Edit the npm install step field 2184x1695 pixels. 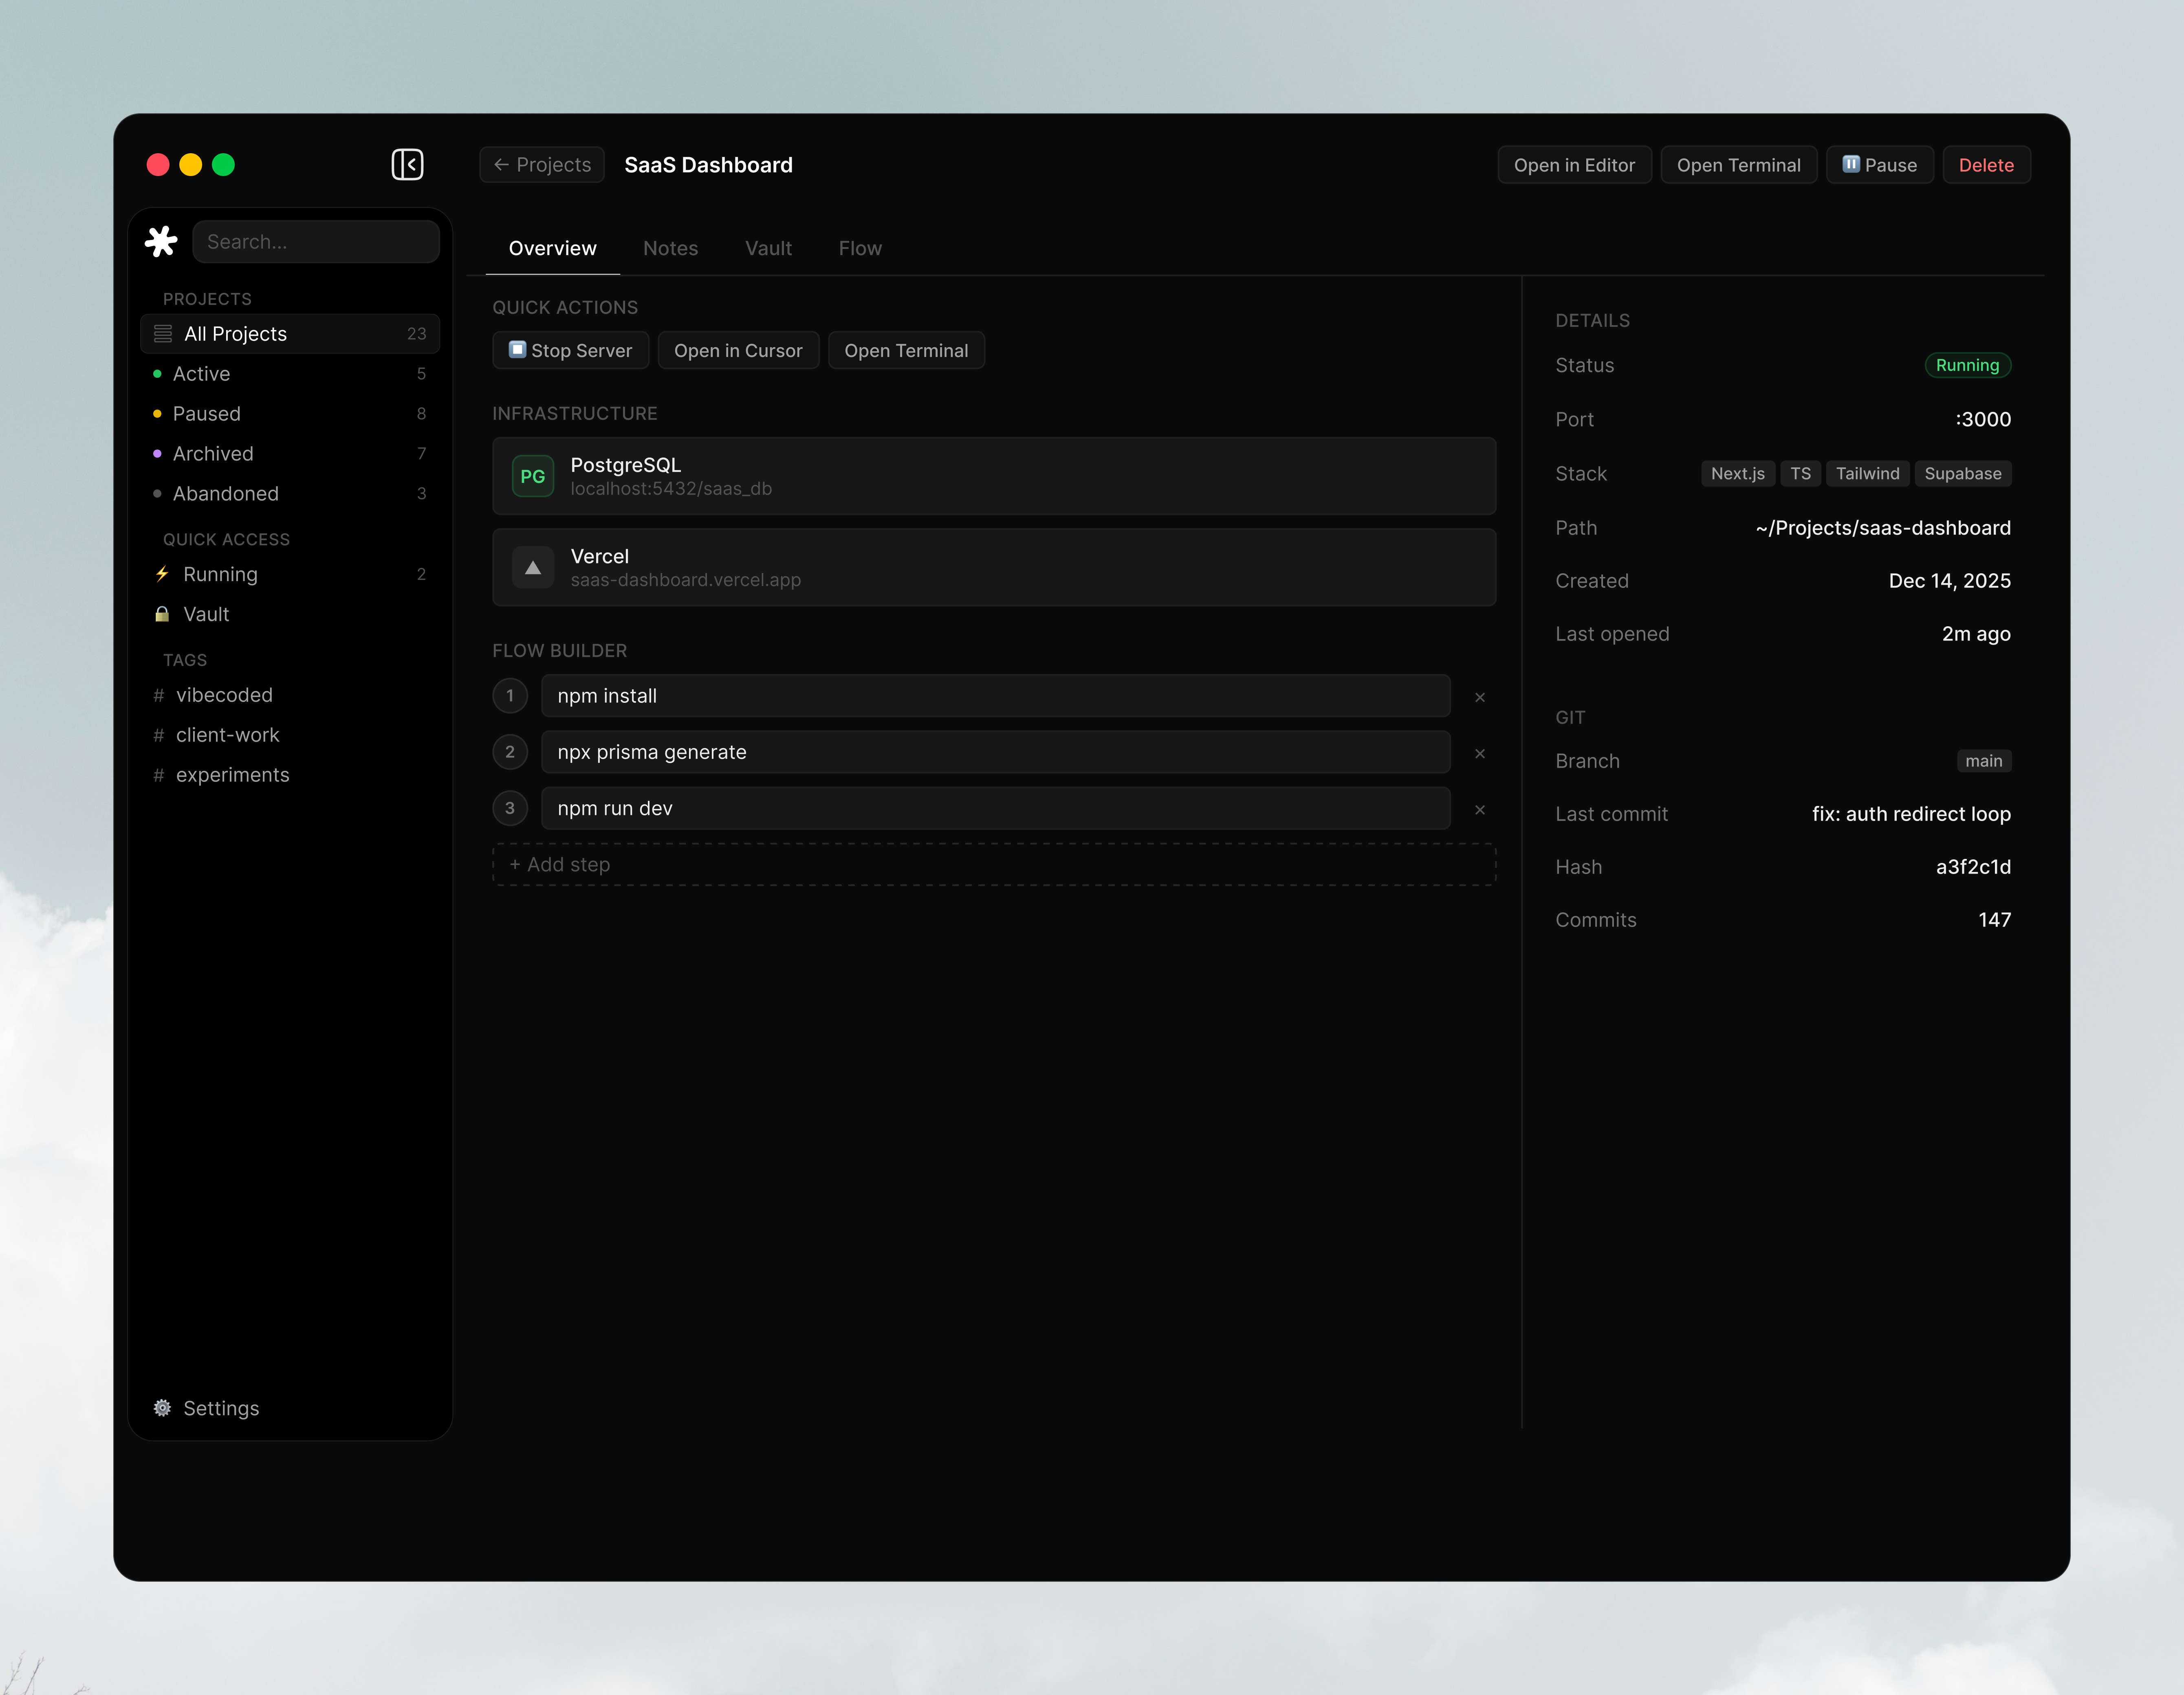point(996,695)
